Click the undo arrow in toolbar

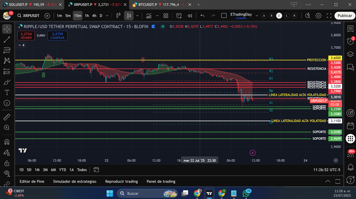coord(202,16)
